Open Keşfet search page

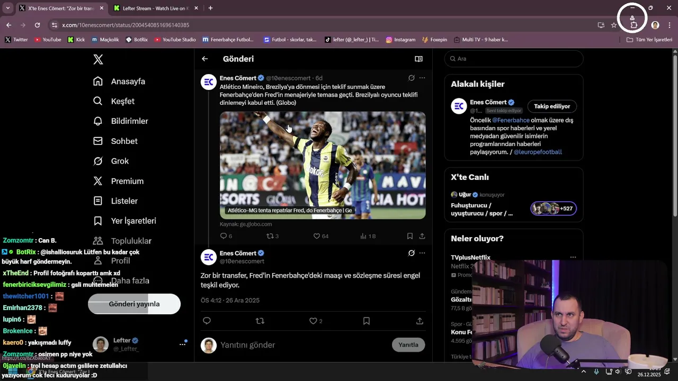(114, 101)
